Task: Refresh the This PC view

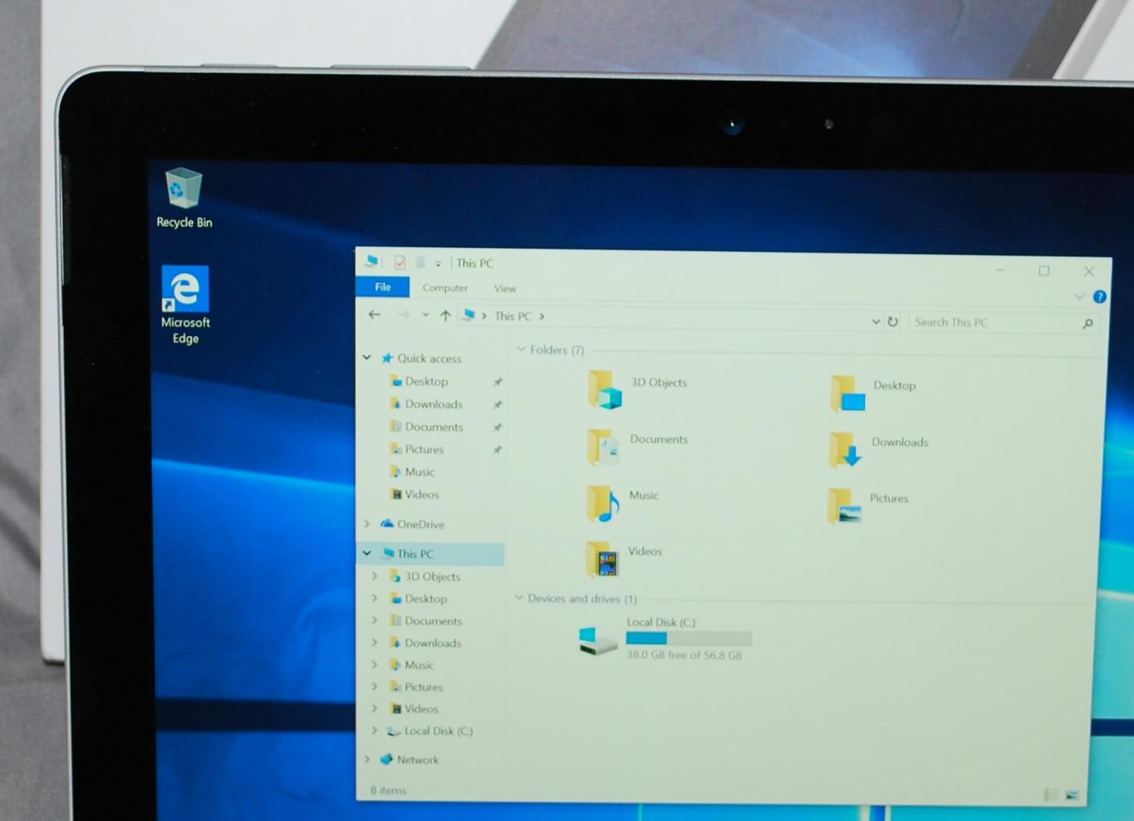Action: coord(892,321)
